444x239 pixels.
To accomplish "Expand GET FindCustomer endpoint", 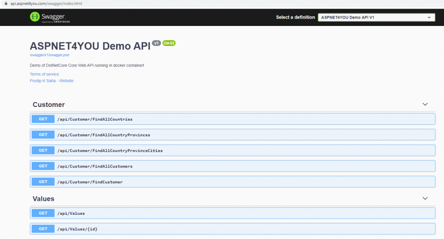I will point(232,181).
